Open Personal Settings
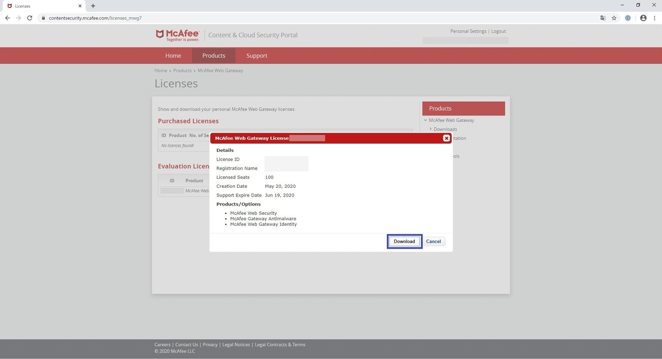 click(468, 31)
